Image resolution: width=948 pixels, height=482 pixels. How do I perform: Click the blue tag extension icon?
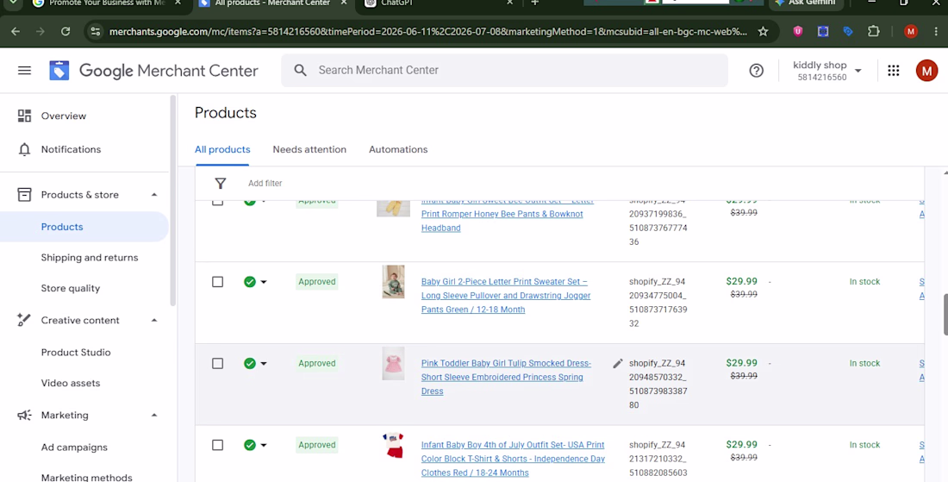pyautogui.click(x=848, y=31)
